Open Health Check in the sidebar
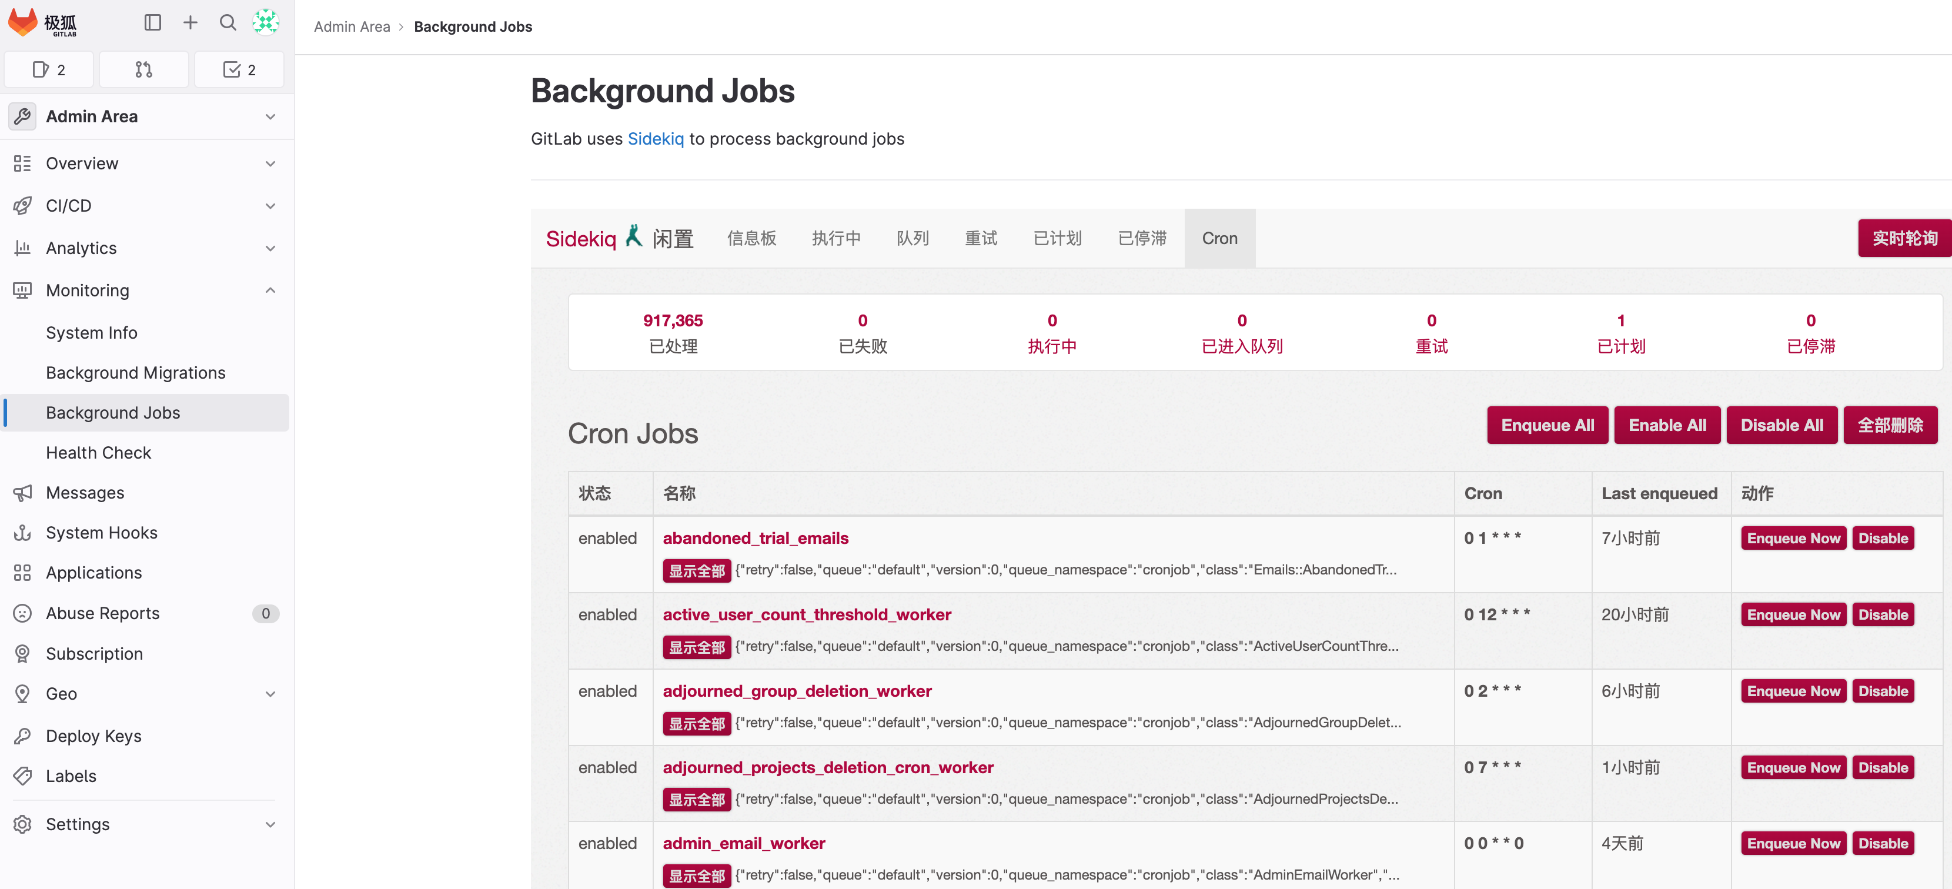The height and width of the screenshot is (889, 1952). pyautogui.click(x=99, y=453)
